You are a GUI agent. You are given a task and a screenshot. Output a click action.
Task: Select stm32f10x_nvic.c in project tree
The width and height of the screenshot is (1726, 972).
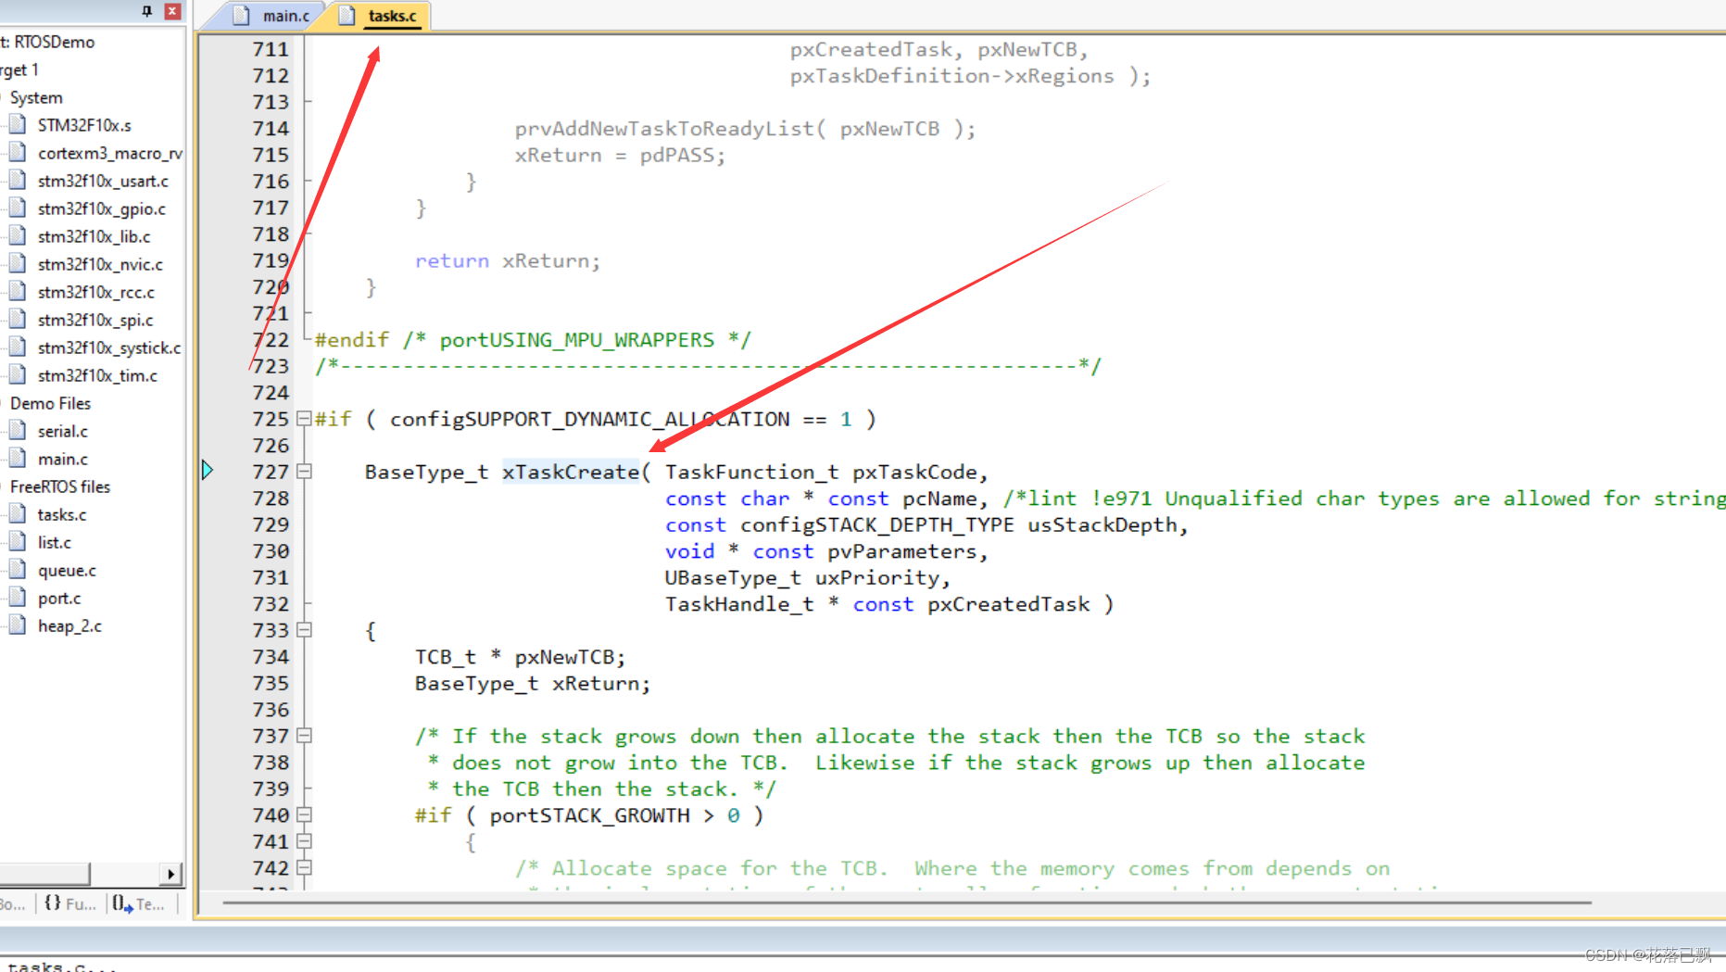click(x=100, y=264)
